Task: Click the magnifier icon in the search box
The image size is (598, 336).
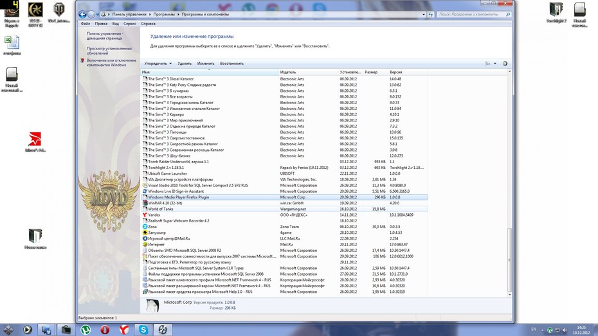Action: click(x=508, y=15)
